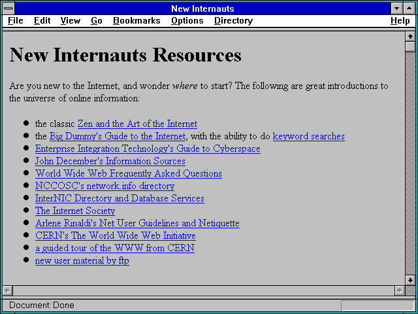Open the Go menu
Screen dimensions: 418x314
97,21
